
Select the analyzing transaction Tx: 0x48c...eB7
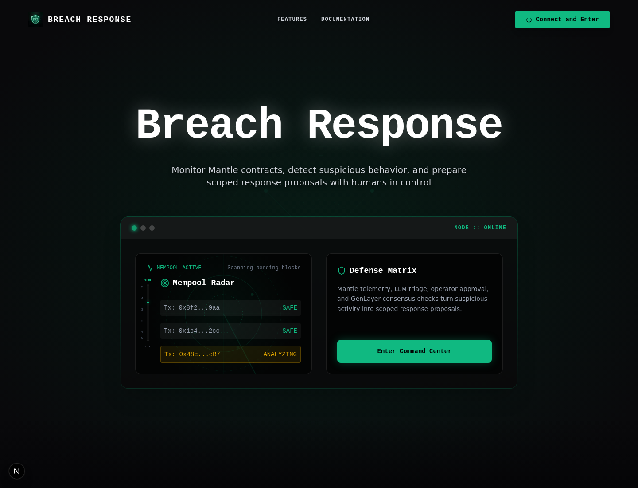click(230, 354)
